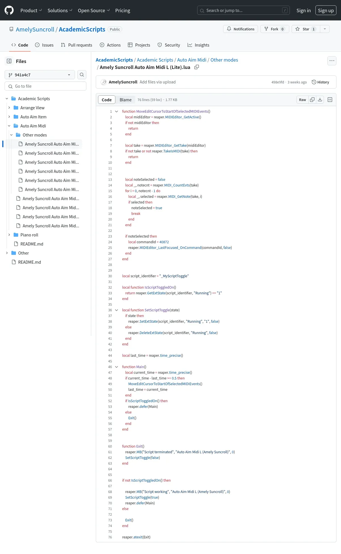Collapse the Academic Scripts tree chevron
The width and height of the screenshot is (341, 554).
pos(7,98)
